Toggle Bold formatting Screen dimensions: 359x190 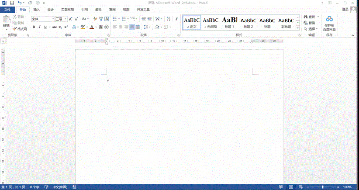tap(34, 27)
